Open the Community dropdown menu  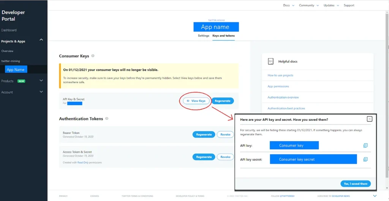pos(309,5)
